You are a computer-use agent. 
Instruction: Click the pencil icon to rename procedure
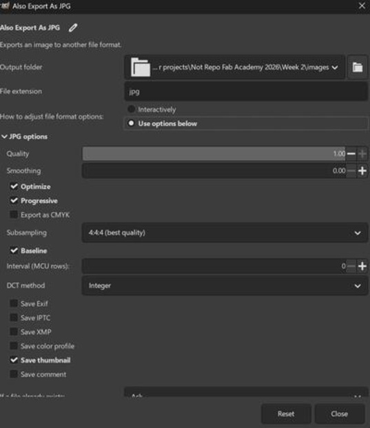tap(73, 28)
